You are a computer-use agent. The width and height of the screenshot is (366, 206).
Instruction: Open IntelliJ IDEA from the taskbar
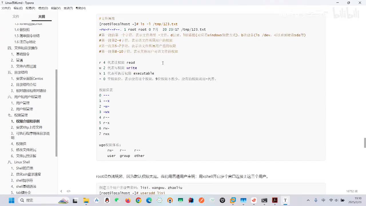tap(191, 200)
